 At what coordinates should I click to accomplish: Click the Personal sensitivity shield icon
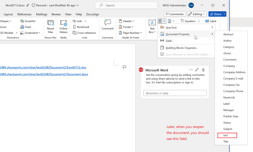coord(33,5)
